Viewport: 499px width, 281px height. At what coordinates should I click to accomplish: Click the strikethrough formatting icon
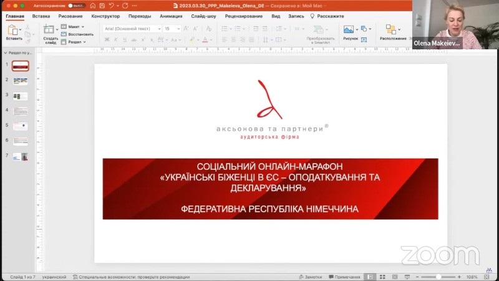click(134, 40)
